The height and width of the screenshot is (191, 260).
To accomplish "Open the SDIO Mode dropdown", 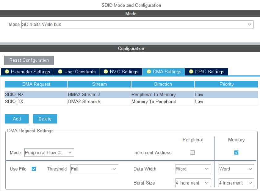I will (137, 24).
